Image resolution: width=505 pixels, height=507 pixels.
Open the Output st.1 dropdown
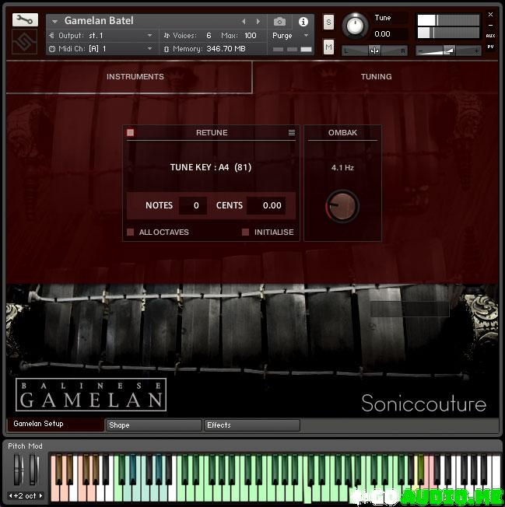coord(101,35)
